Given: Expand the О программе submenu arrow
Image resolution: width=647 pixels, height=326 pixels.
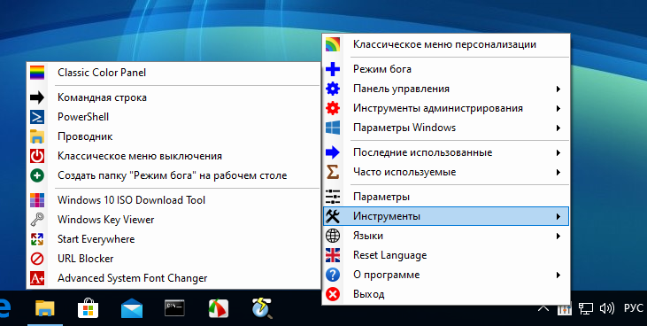Looking at the screenshot, I should (558, 276).
